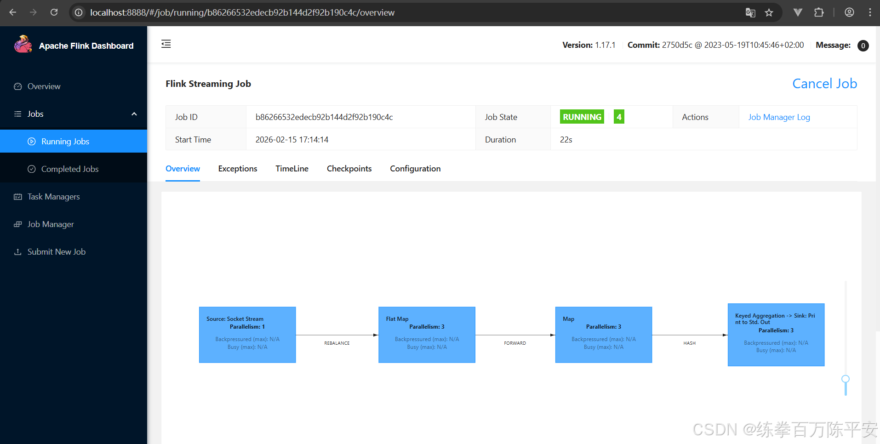Click the Message count badge showing 0
This screenshot has height=444, width=880.
point(863,46)
